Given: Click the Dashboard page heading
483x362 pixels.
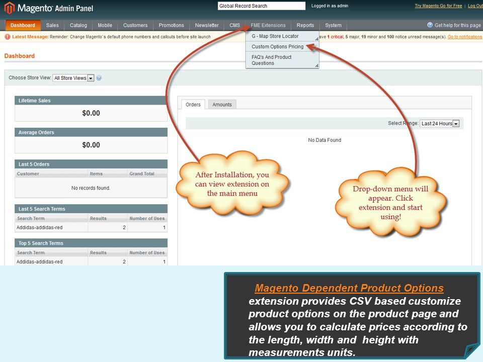Looking at the screenshot, I should pyautogui.click(x=20, y=56).
